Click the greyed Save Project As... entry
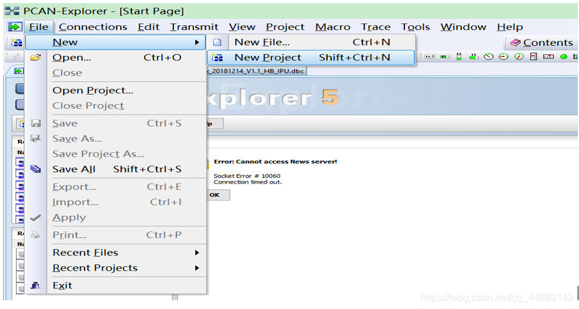This screenshot has width=579, height=309. tap(116, 154)
